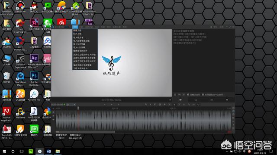Open Futuristic Music Visual folder
Image resolution: width=277 pixels, height=155 pixels.
(7, 8)
